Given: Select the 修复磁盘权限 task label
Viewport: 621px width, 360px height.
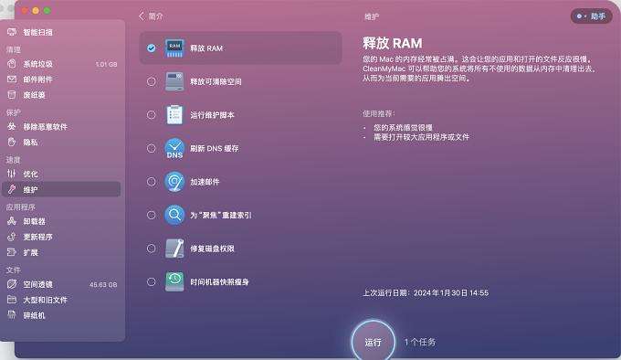Looking at the screenshot, I should (212, 249).
